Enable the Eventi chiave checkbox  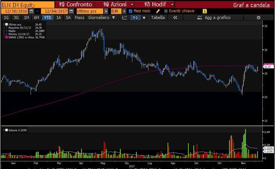pyautogui.click(x=166, y=11)
